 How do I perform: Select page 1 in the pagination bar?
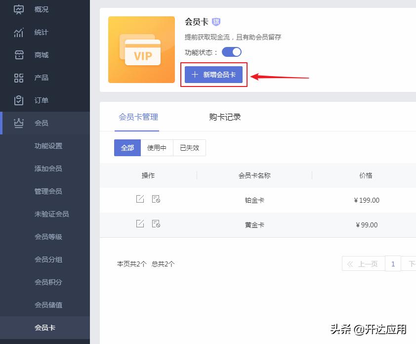(393, 263)
